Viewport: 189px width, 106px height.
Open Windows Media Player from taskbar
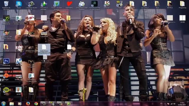(20, 104)
